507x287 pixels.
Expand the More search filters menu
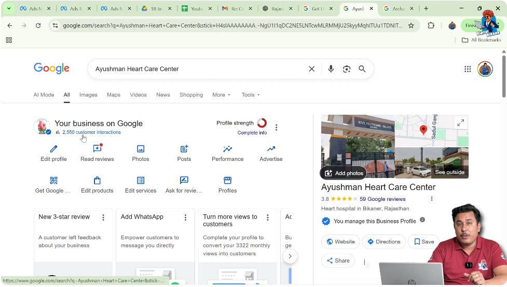[221, 94]
